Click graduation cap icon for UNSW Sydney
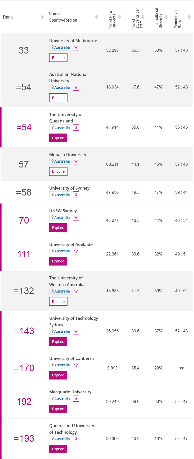 [76, 217]
